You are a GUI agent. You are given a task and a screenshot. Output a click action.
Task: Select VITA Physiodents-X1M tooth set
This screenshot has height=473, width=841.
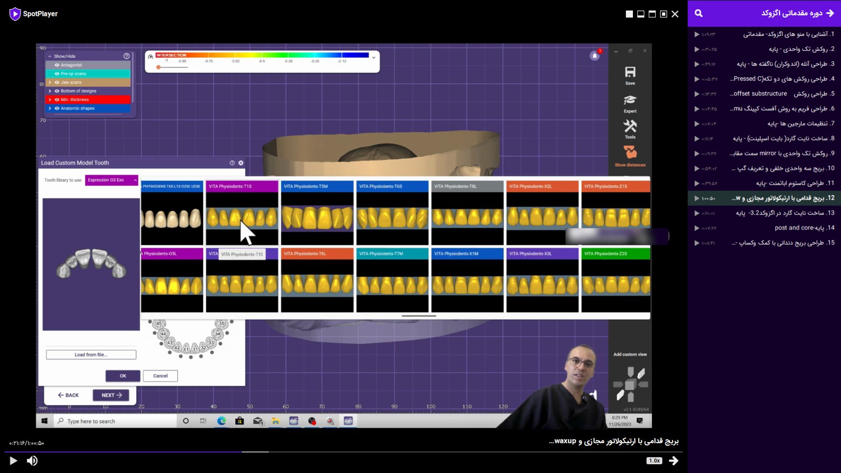click(x=467, y=280)
